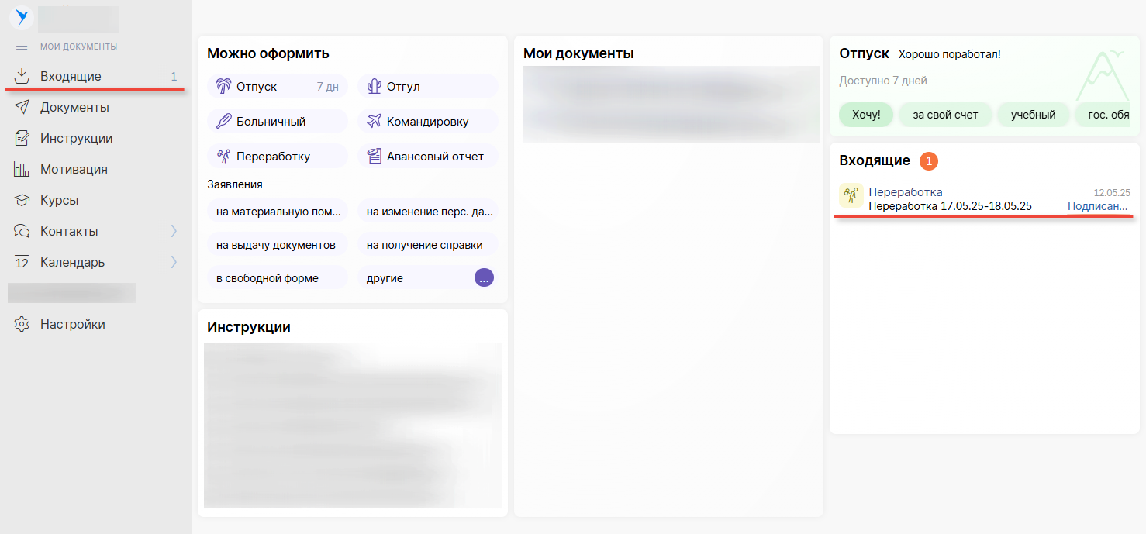Screen dimensions: 1146x534
Task: Click the Мотивация chart icon
Action: coord(22,170)
